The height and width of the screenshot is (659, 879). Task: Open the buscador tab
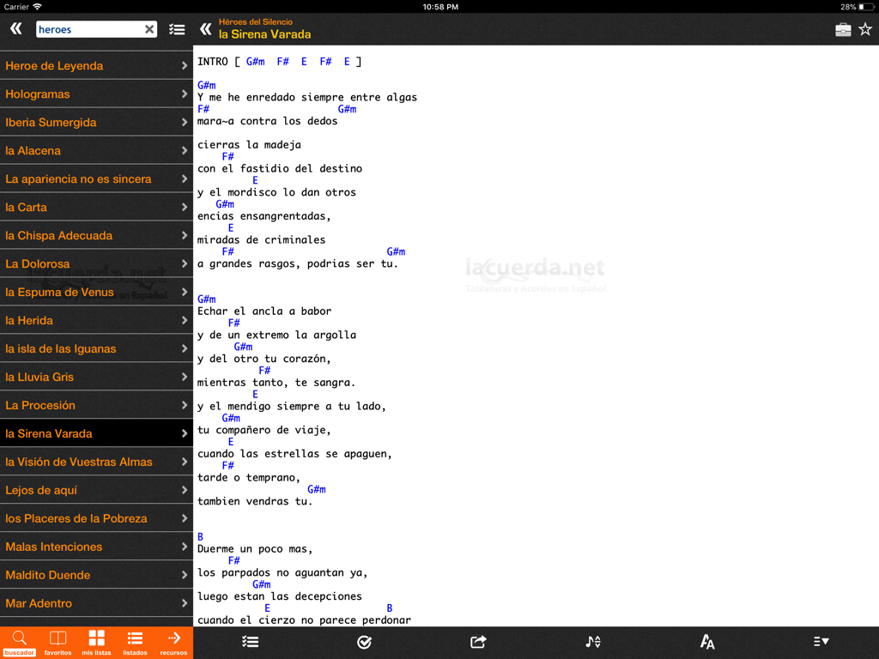click(19, 643)
